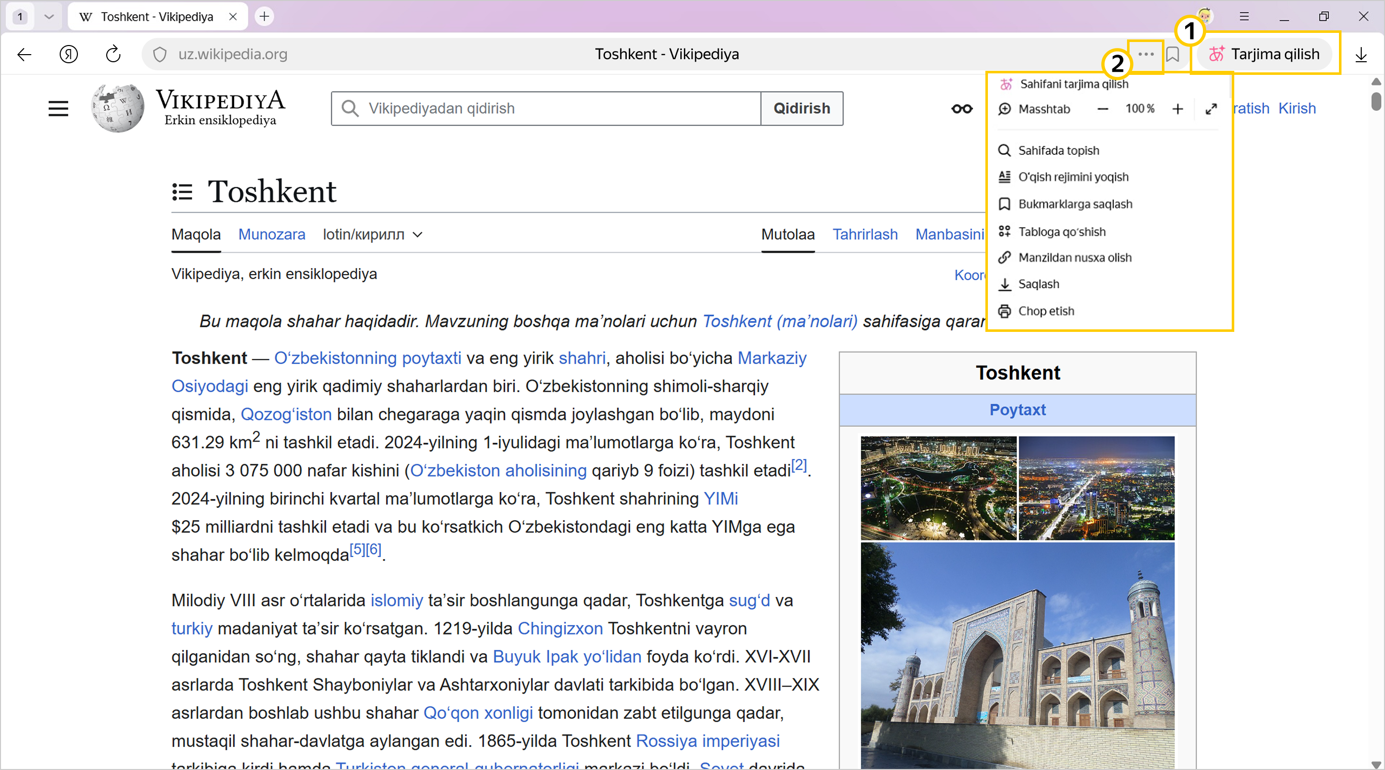This screenshot has width=1385, height=770.
Task: Focus the Vikipediyadan qidirish search field
Action: click(x=546, y=109)
